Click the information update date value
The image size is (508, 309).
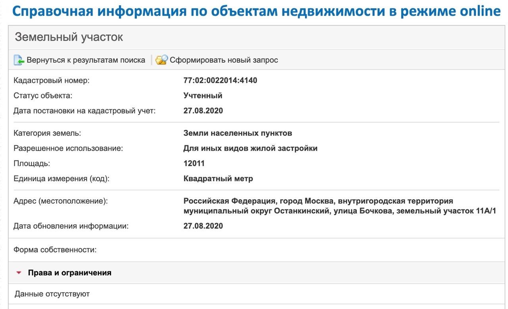coord(203,226)
